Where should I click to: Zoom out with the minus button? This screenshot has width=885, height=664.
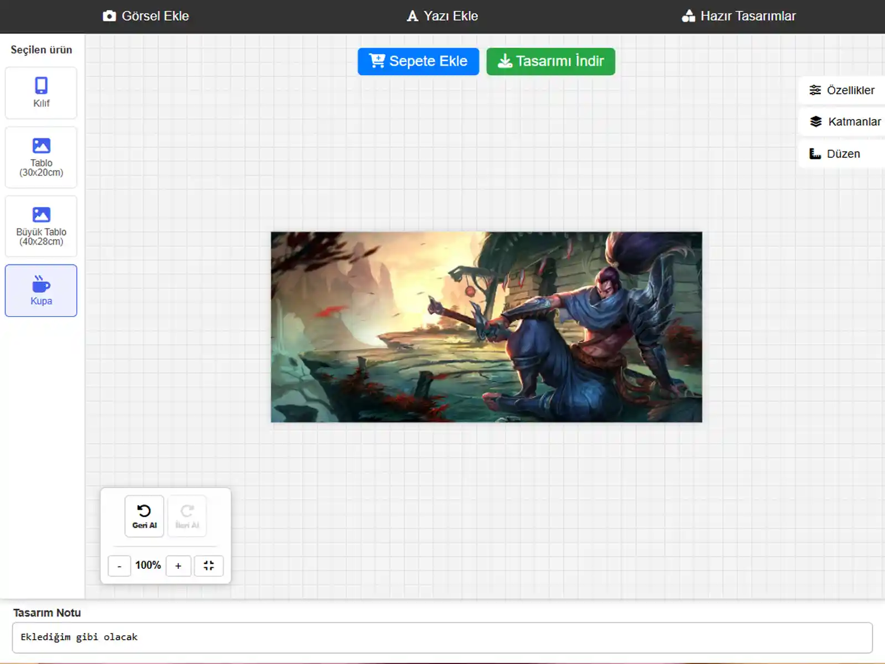coord(119,566)
